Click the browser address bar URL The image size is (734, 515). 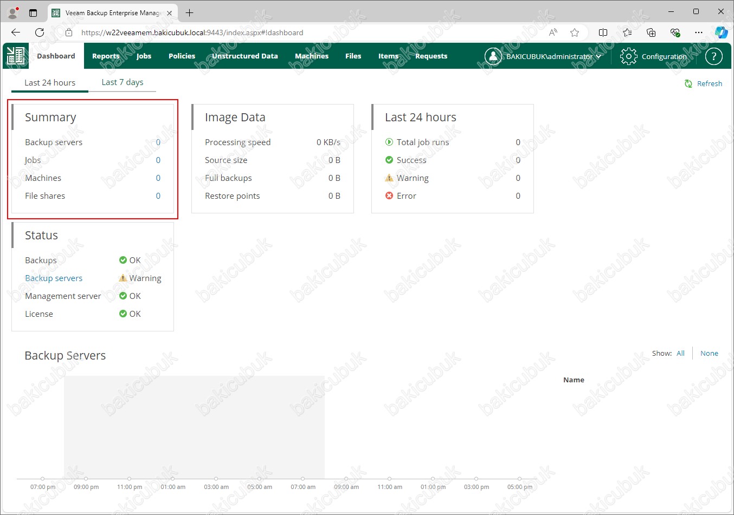point(192,32)
